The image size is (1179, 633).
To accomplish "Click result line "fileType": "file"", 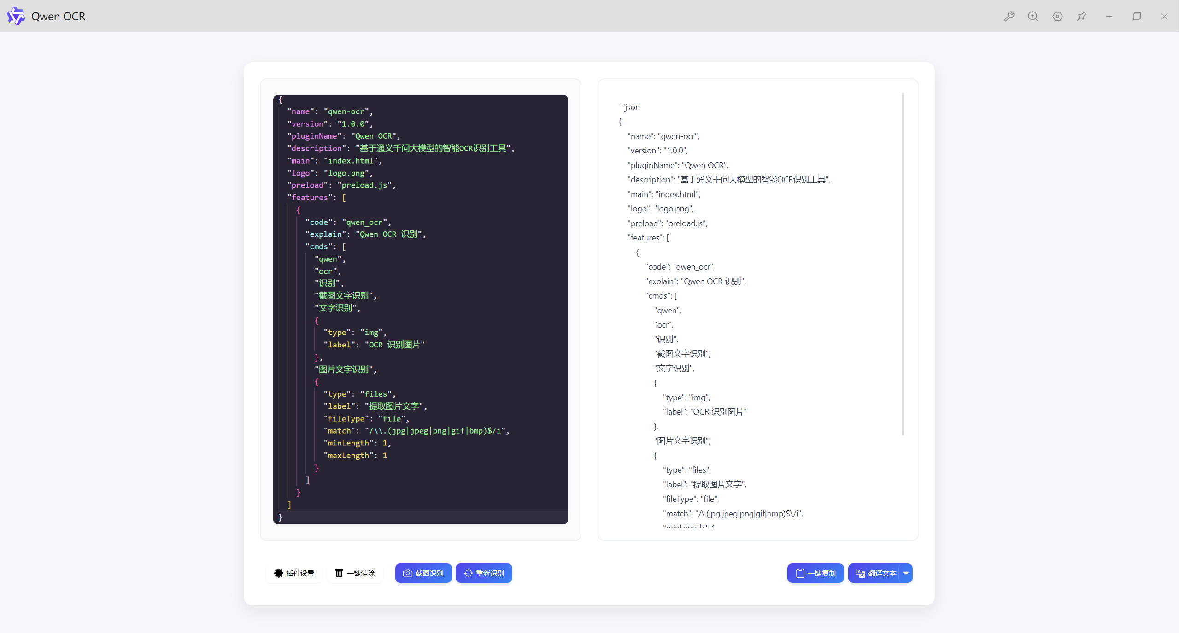I will click(691, 499).
